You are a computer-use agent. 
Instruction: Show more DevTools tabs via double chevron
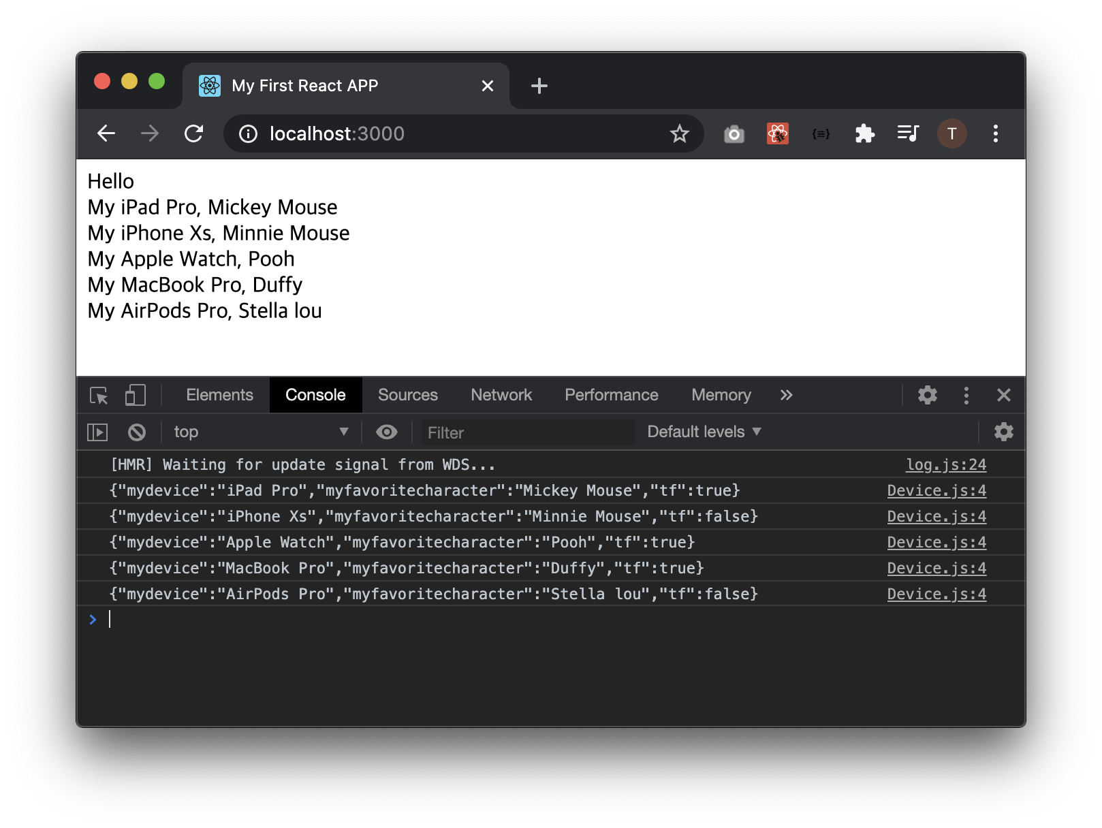point(787,395)
